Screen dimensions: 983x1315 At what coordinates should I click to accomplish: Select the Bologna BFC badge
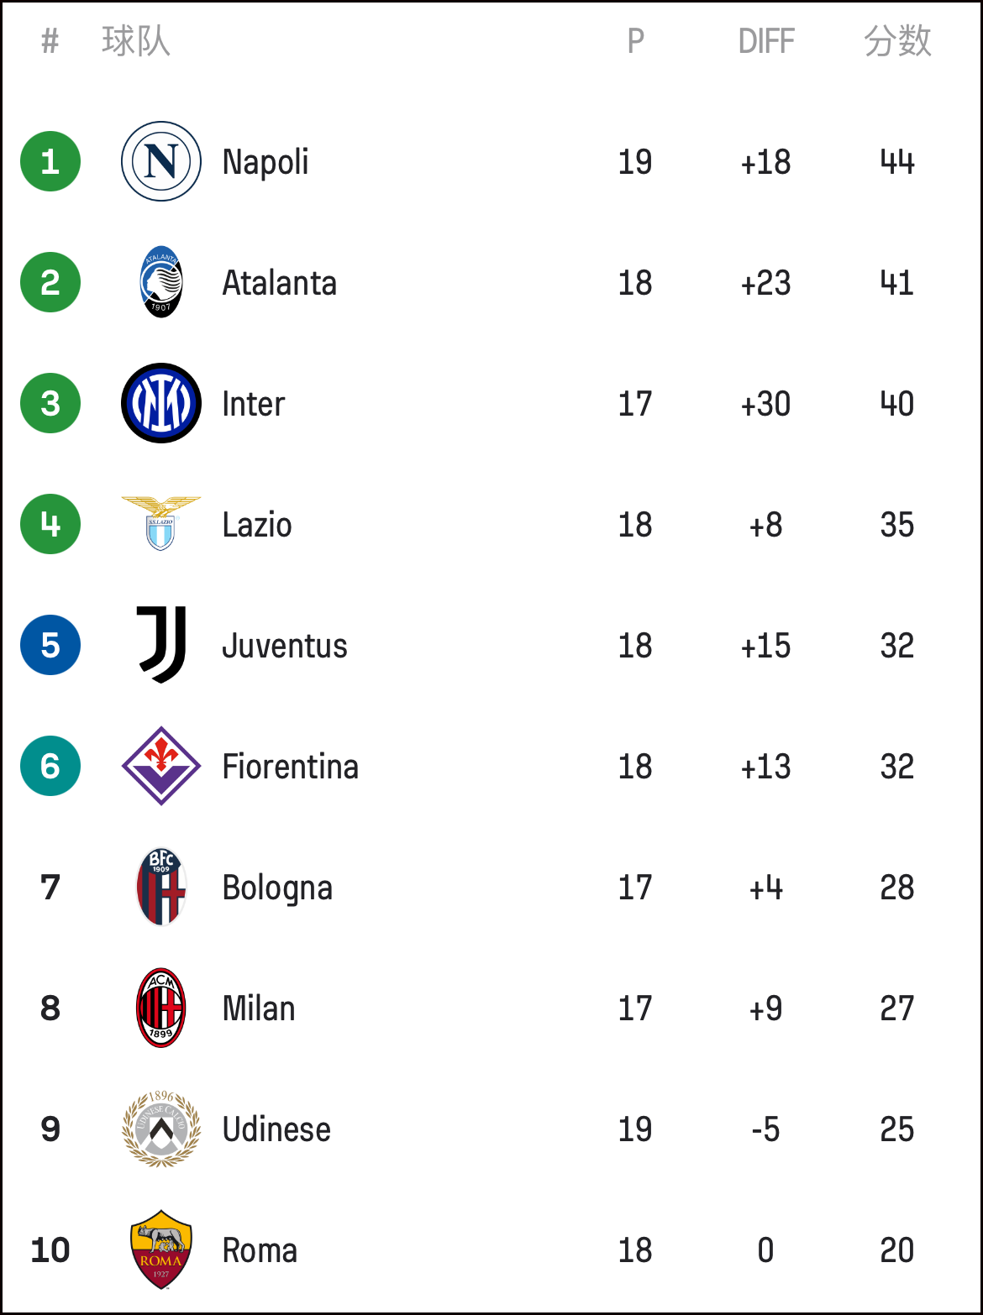coord(161,887)
